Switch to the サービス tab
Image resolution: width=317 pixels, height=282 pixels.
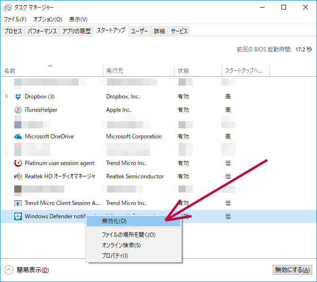(x=179, y=31)
